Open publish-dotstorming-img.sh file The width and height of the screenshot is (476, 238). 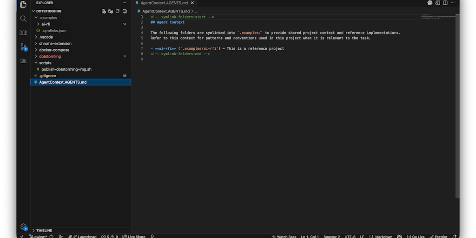[x=66, y=69]
